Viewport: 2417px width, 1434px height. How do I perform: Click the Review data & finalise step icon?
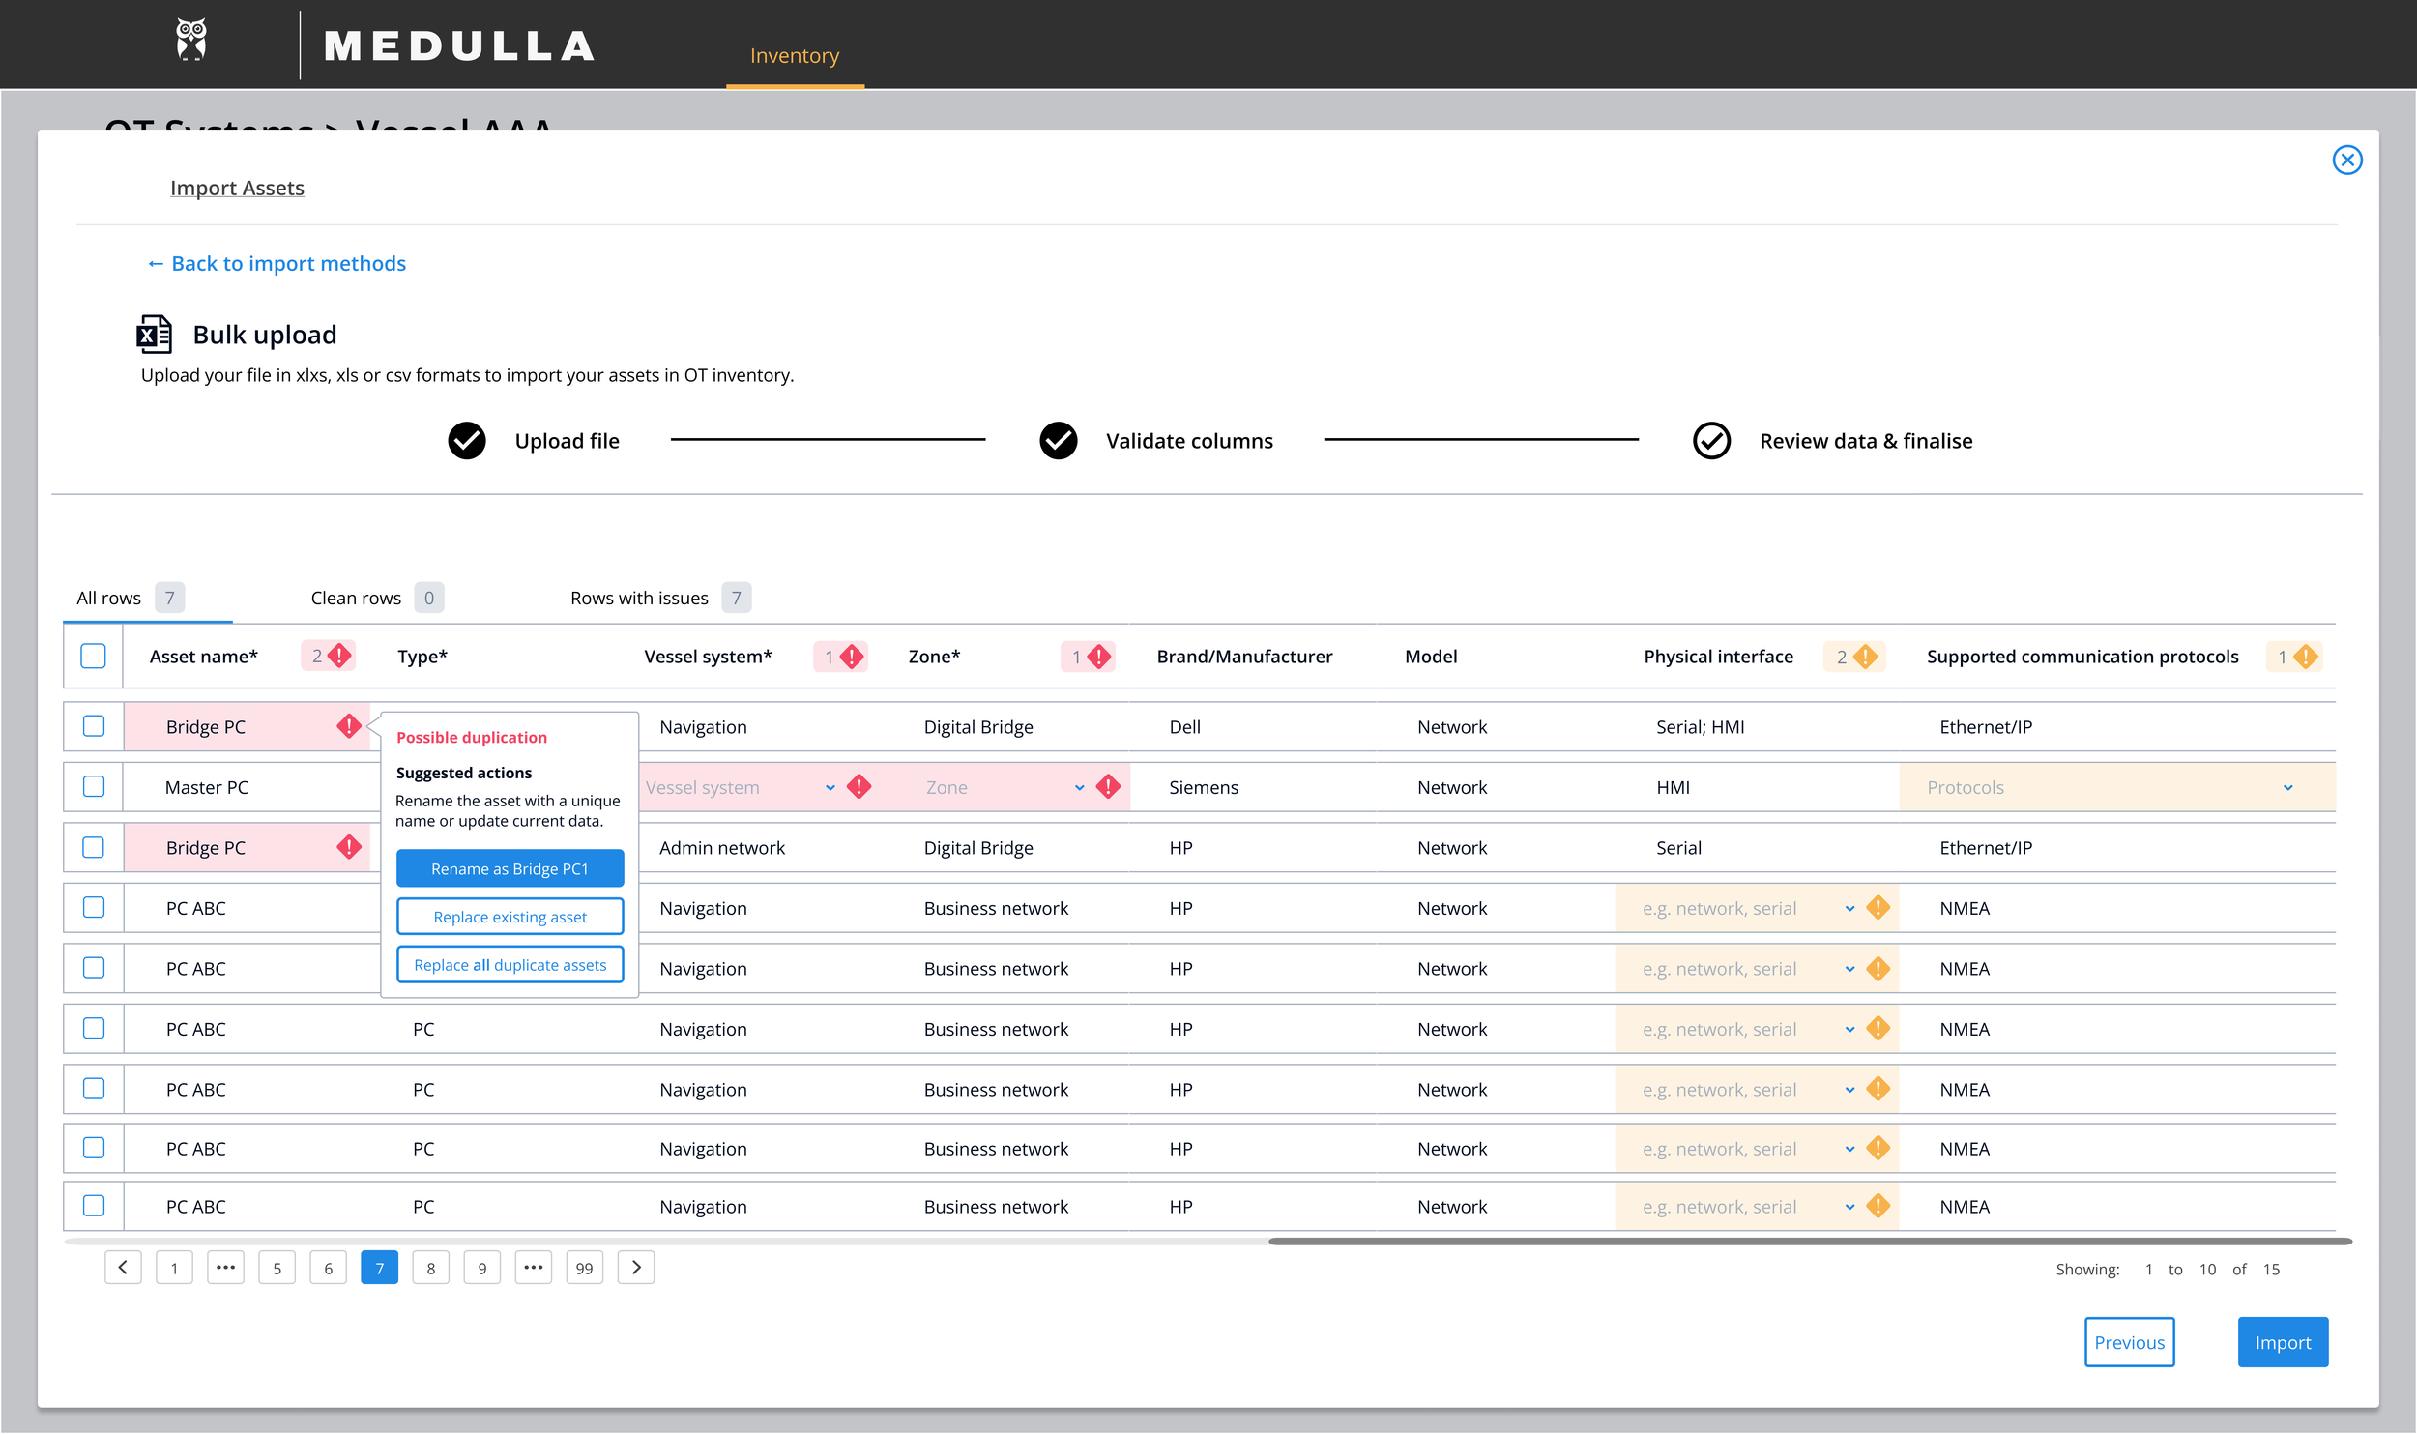pos(1711,441)
